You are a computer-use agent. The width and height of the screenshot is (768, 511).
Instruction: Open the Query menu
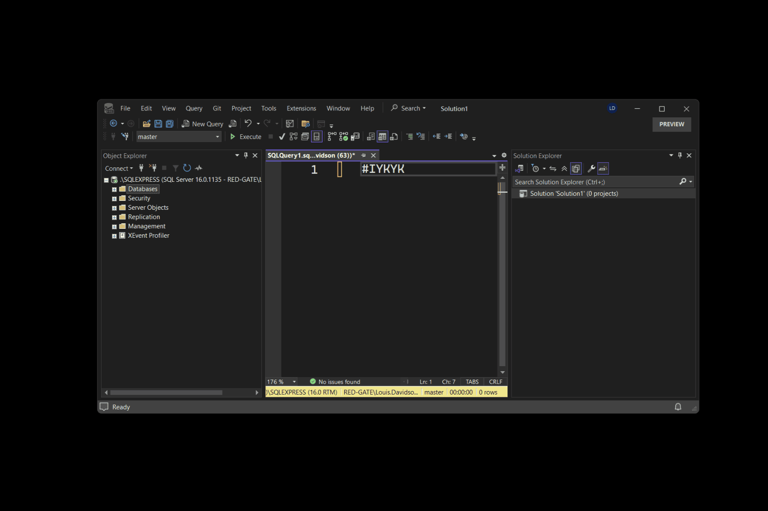coord(194,108)
